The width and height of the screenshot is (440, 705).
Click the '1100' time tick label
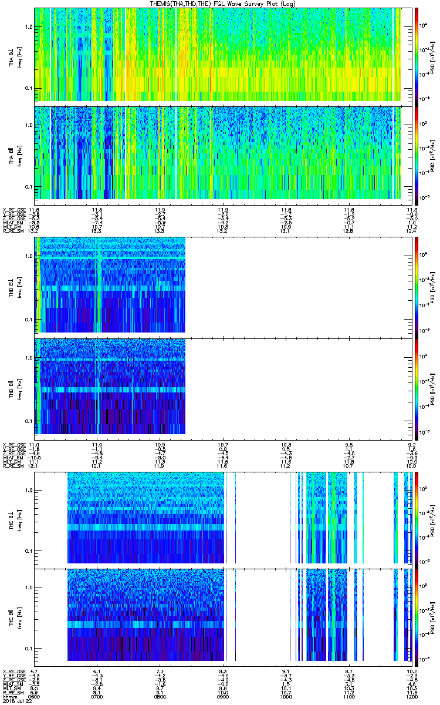click(x=348, y=696)
